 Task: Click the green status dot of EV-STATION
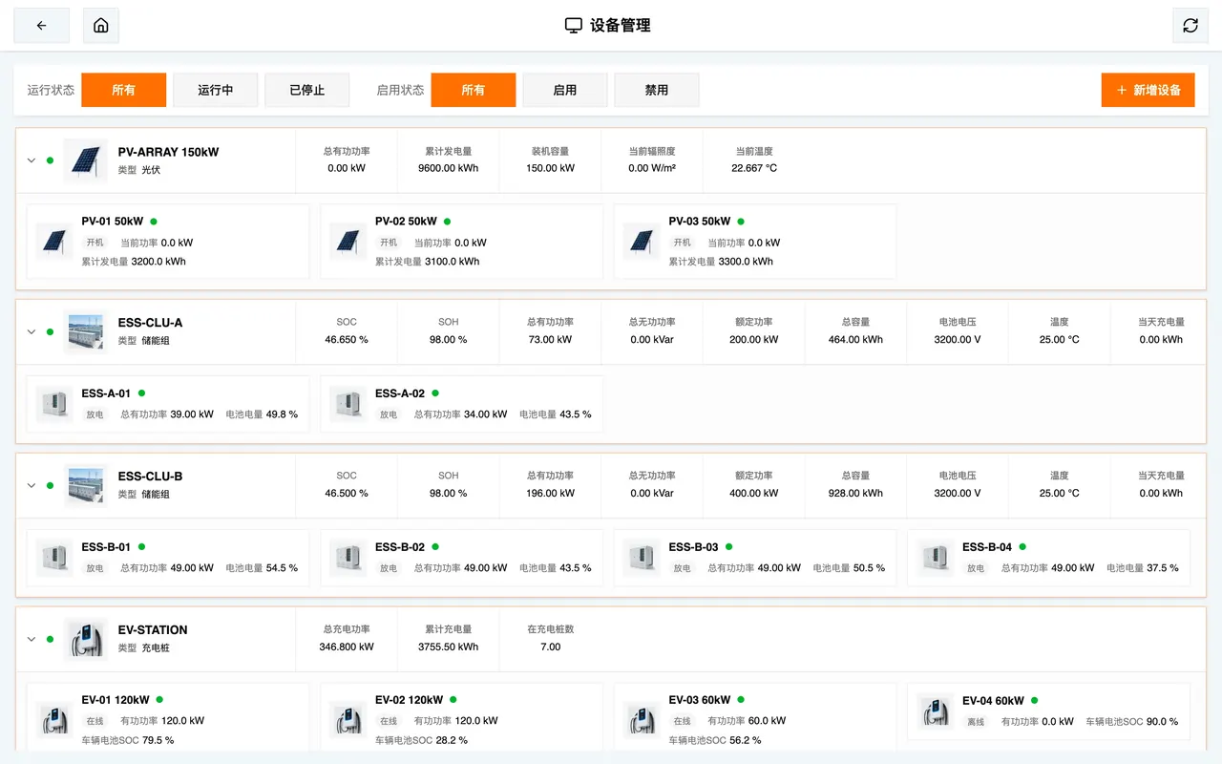coord(50,639)
